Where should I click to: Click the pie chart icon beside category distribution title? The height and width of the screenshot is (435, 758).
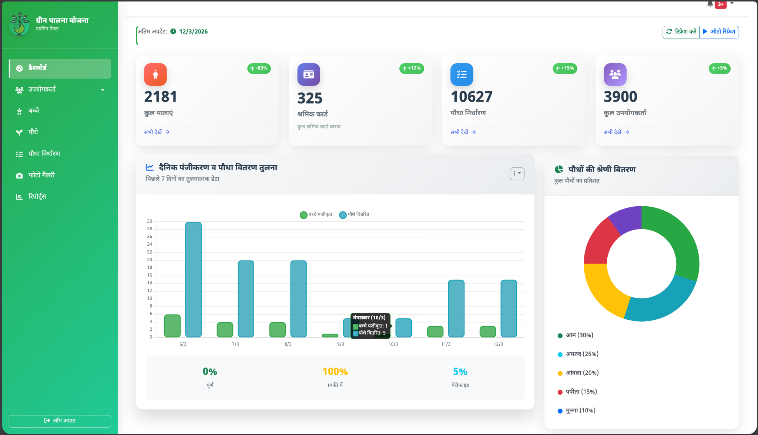tap(559, 169)
